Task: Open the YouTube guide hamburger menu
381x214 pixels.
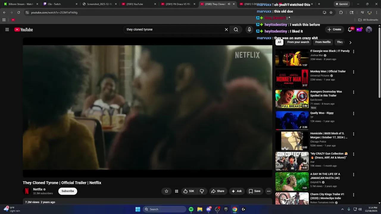Action: tap(7, 29)
